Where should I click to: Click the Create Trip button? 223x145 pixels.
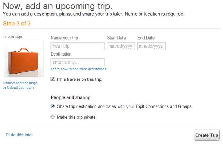click(206, 135)
